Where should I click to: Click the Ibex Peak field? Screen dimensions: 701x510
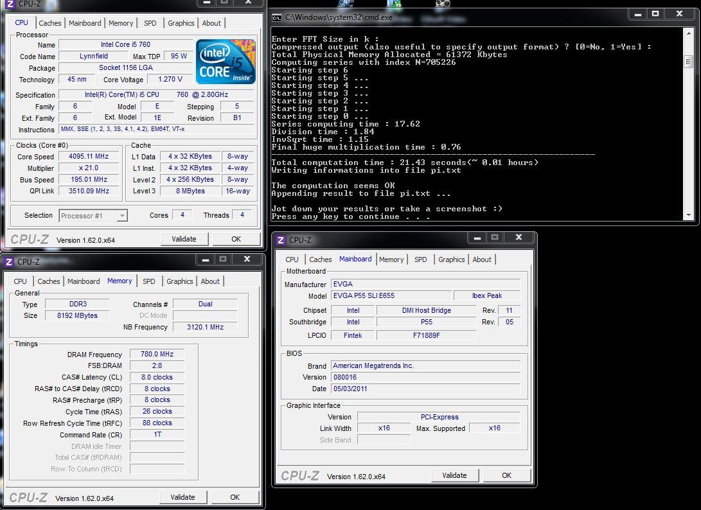[487, 295]
